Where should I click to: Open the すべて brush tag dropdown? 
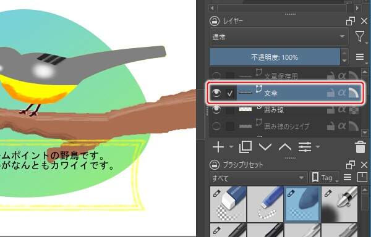[x=258, y=178]
